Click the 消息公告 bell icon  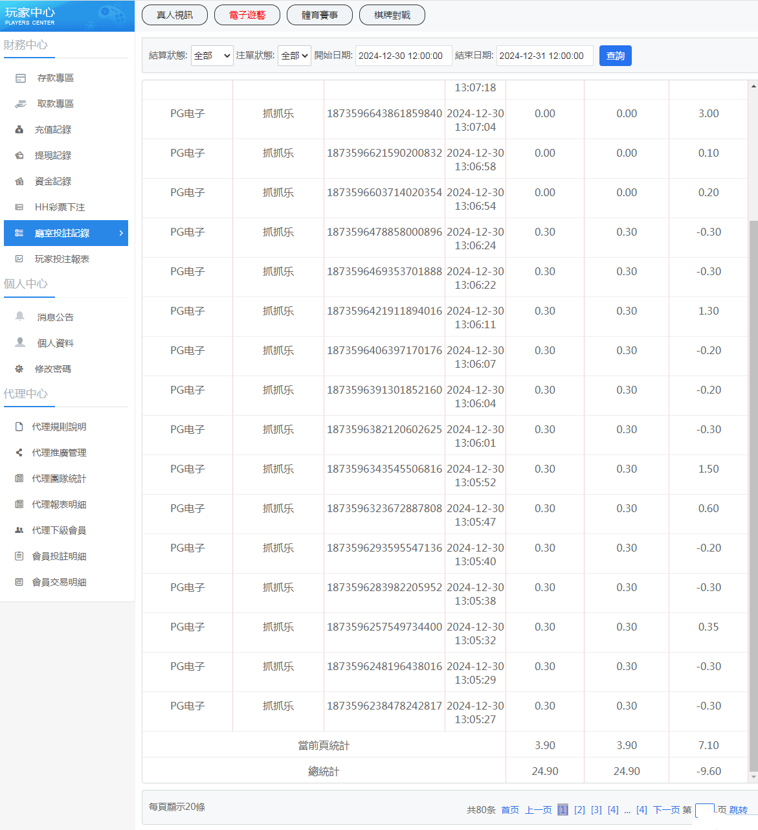click(x=20, y=317)
